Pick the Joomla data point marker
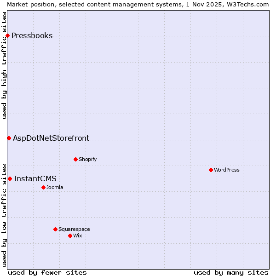This screenshot has width=276, height=276. tap(43, 187)
